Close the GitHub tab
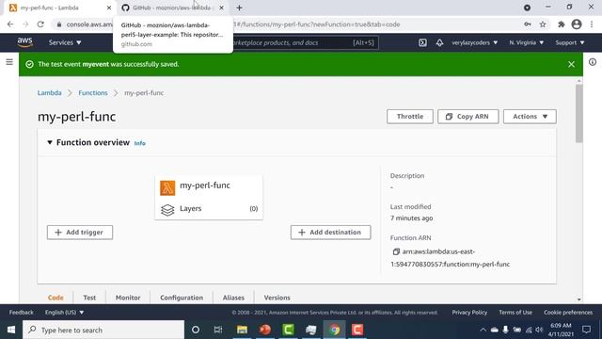This screenshot has height=339, width=602. click(222, 8)
